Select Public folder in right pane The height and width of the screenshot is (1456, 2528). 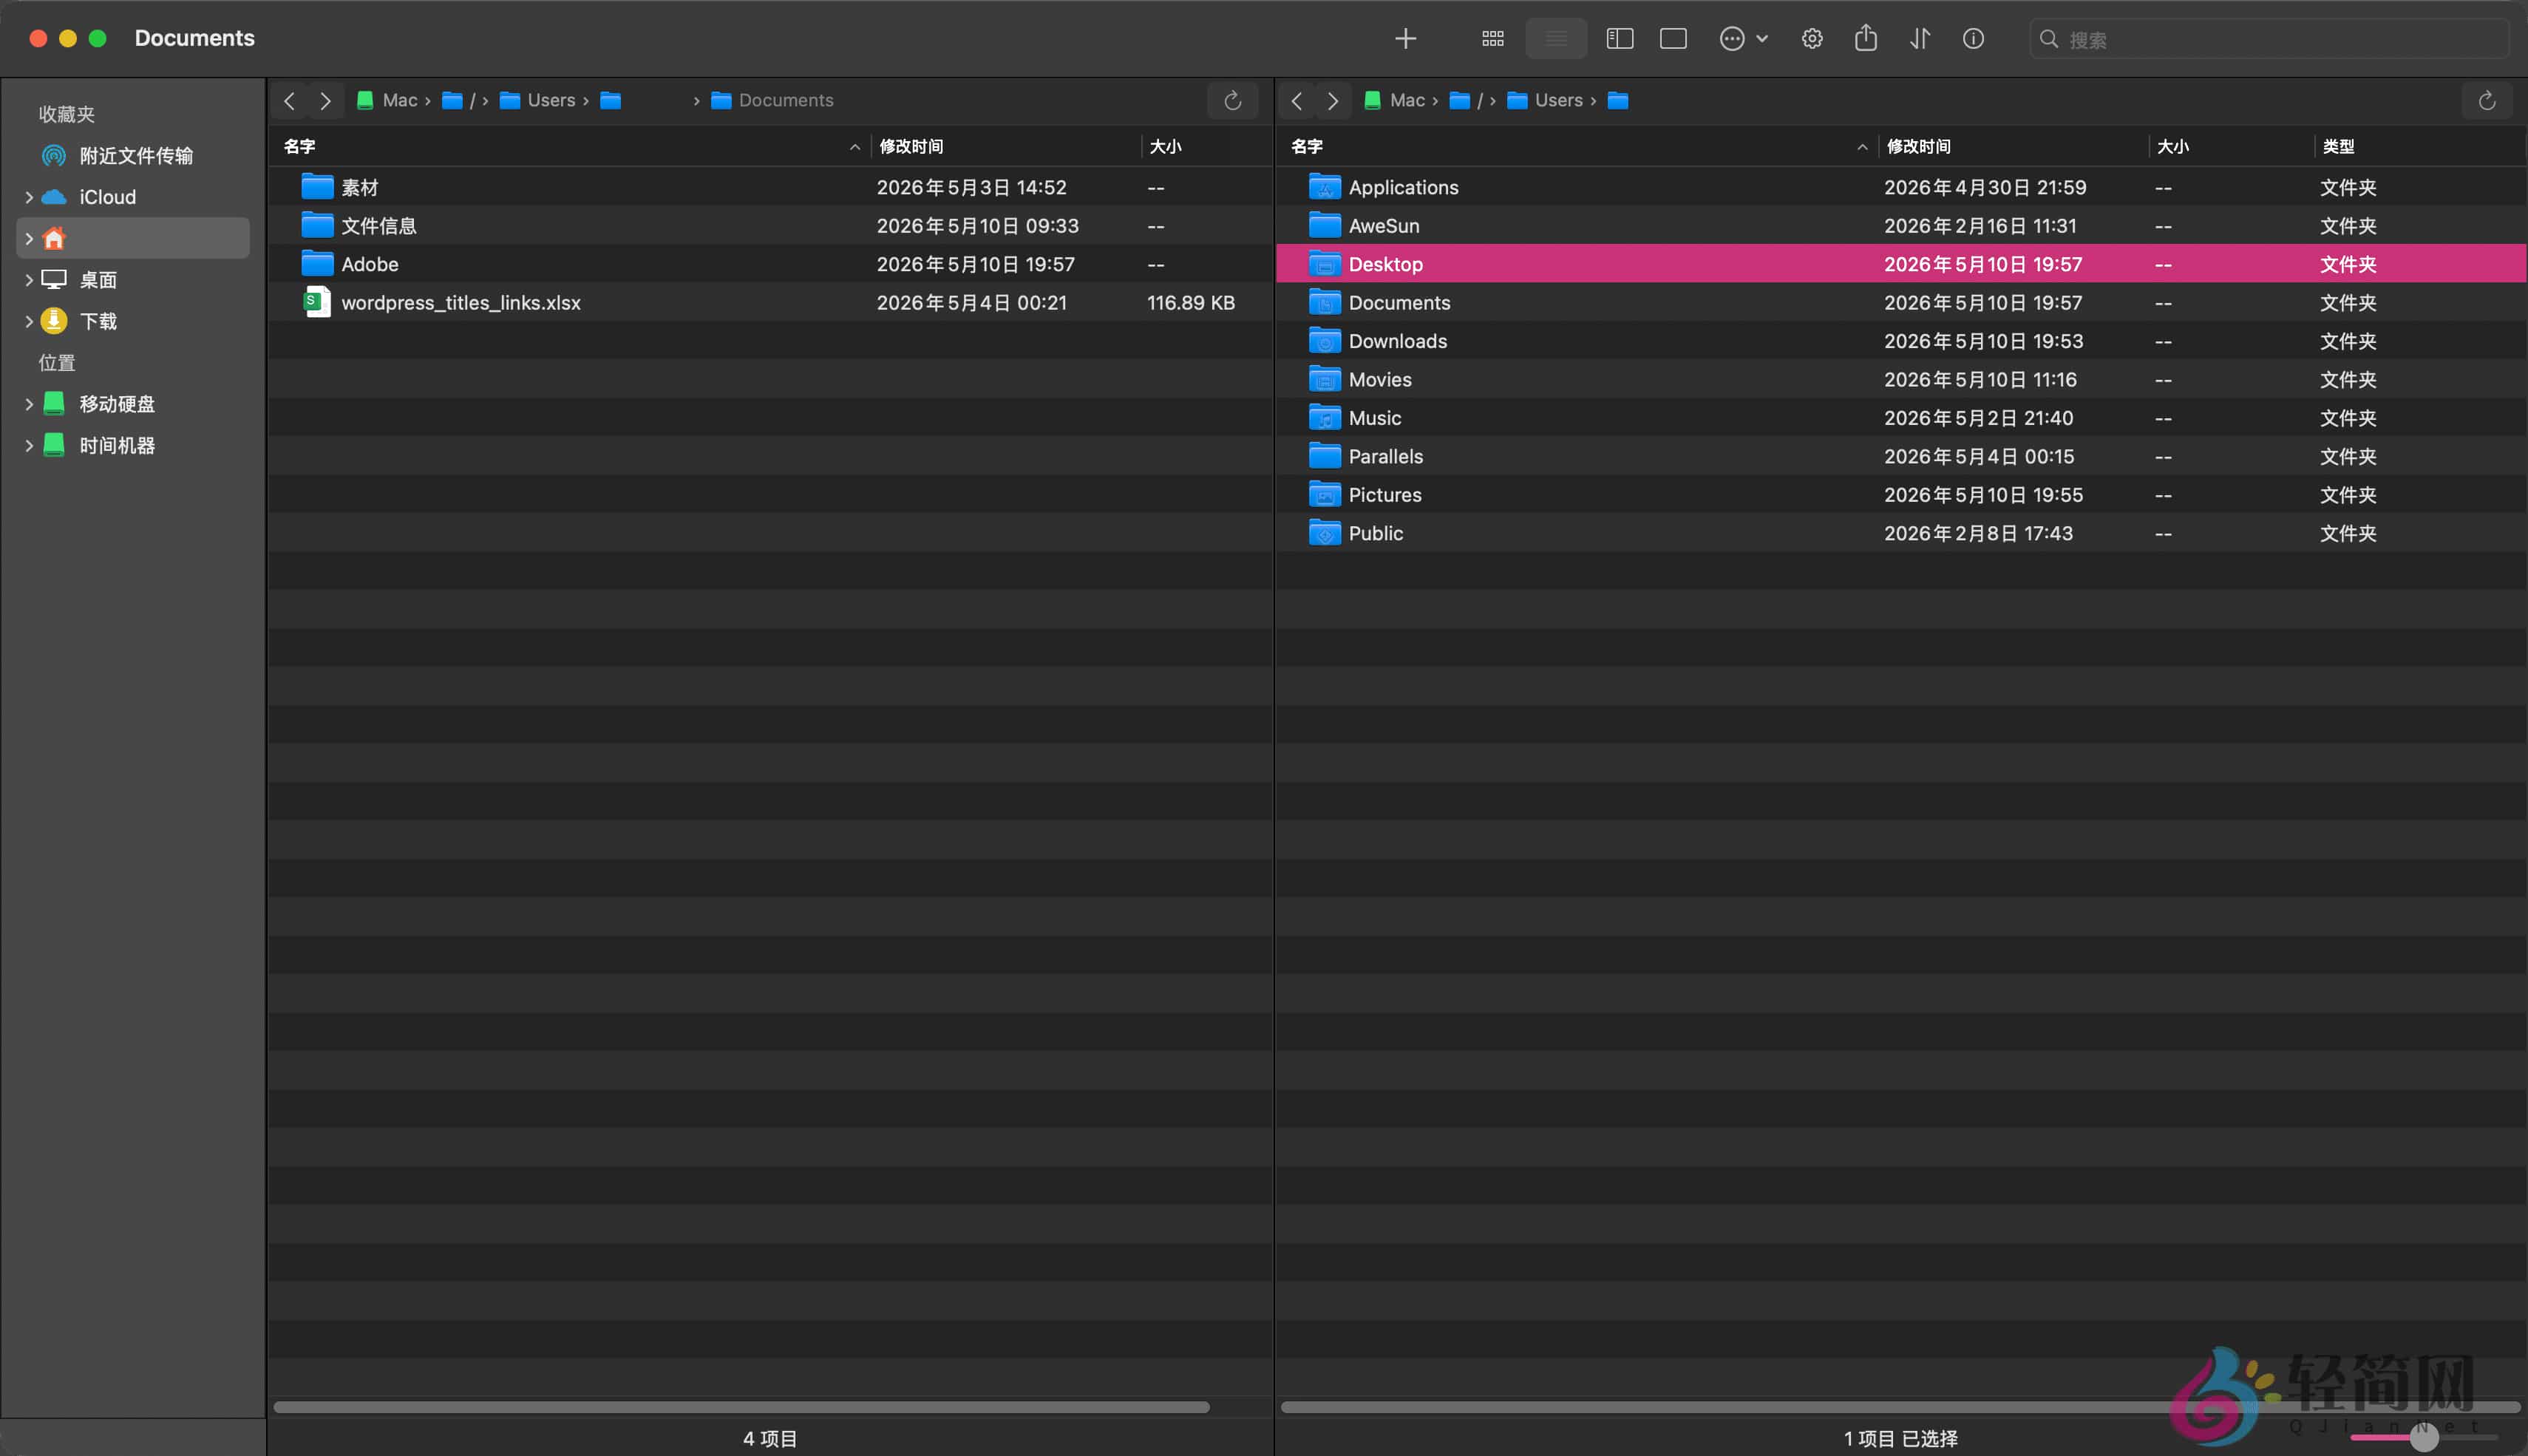pos(1901,533)
